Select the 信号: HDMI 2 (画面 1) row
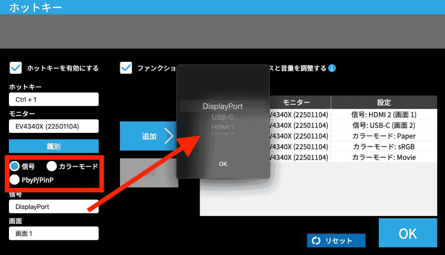445x255 pixels. (x=353, y=115)
